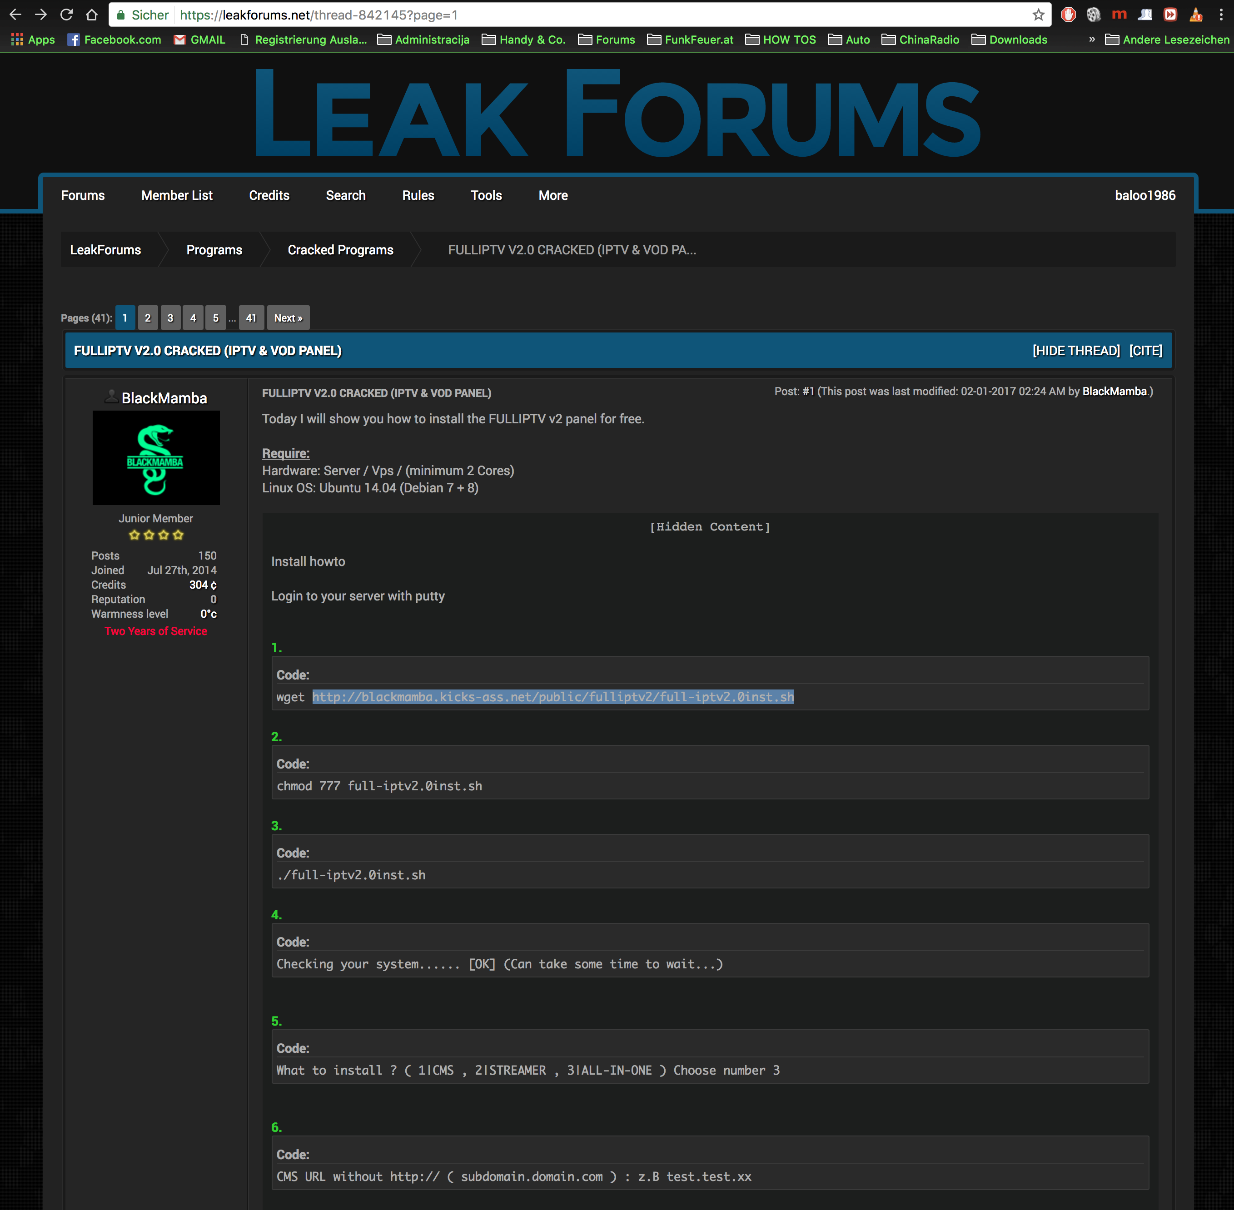1234x1210 pixels.
Task: Open the Tools menu in forum navigation
Action: pos(486,196)
